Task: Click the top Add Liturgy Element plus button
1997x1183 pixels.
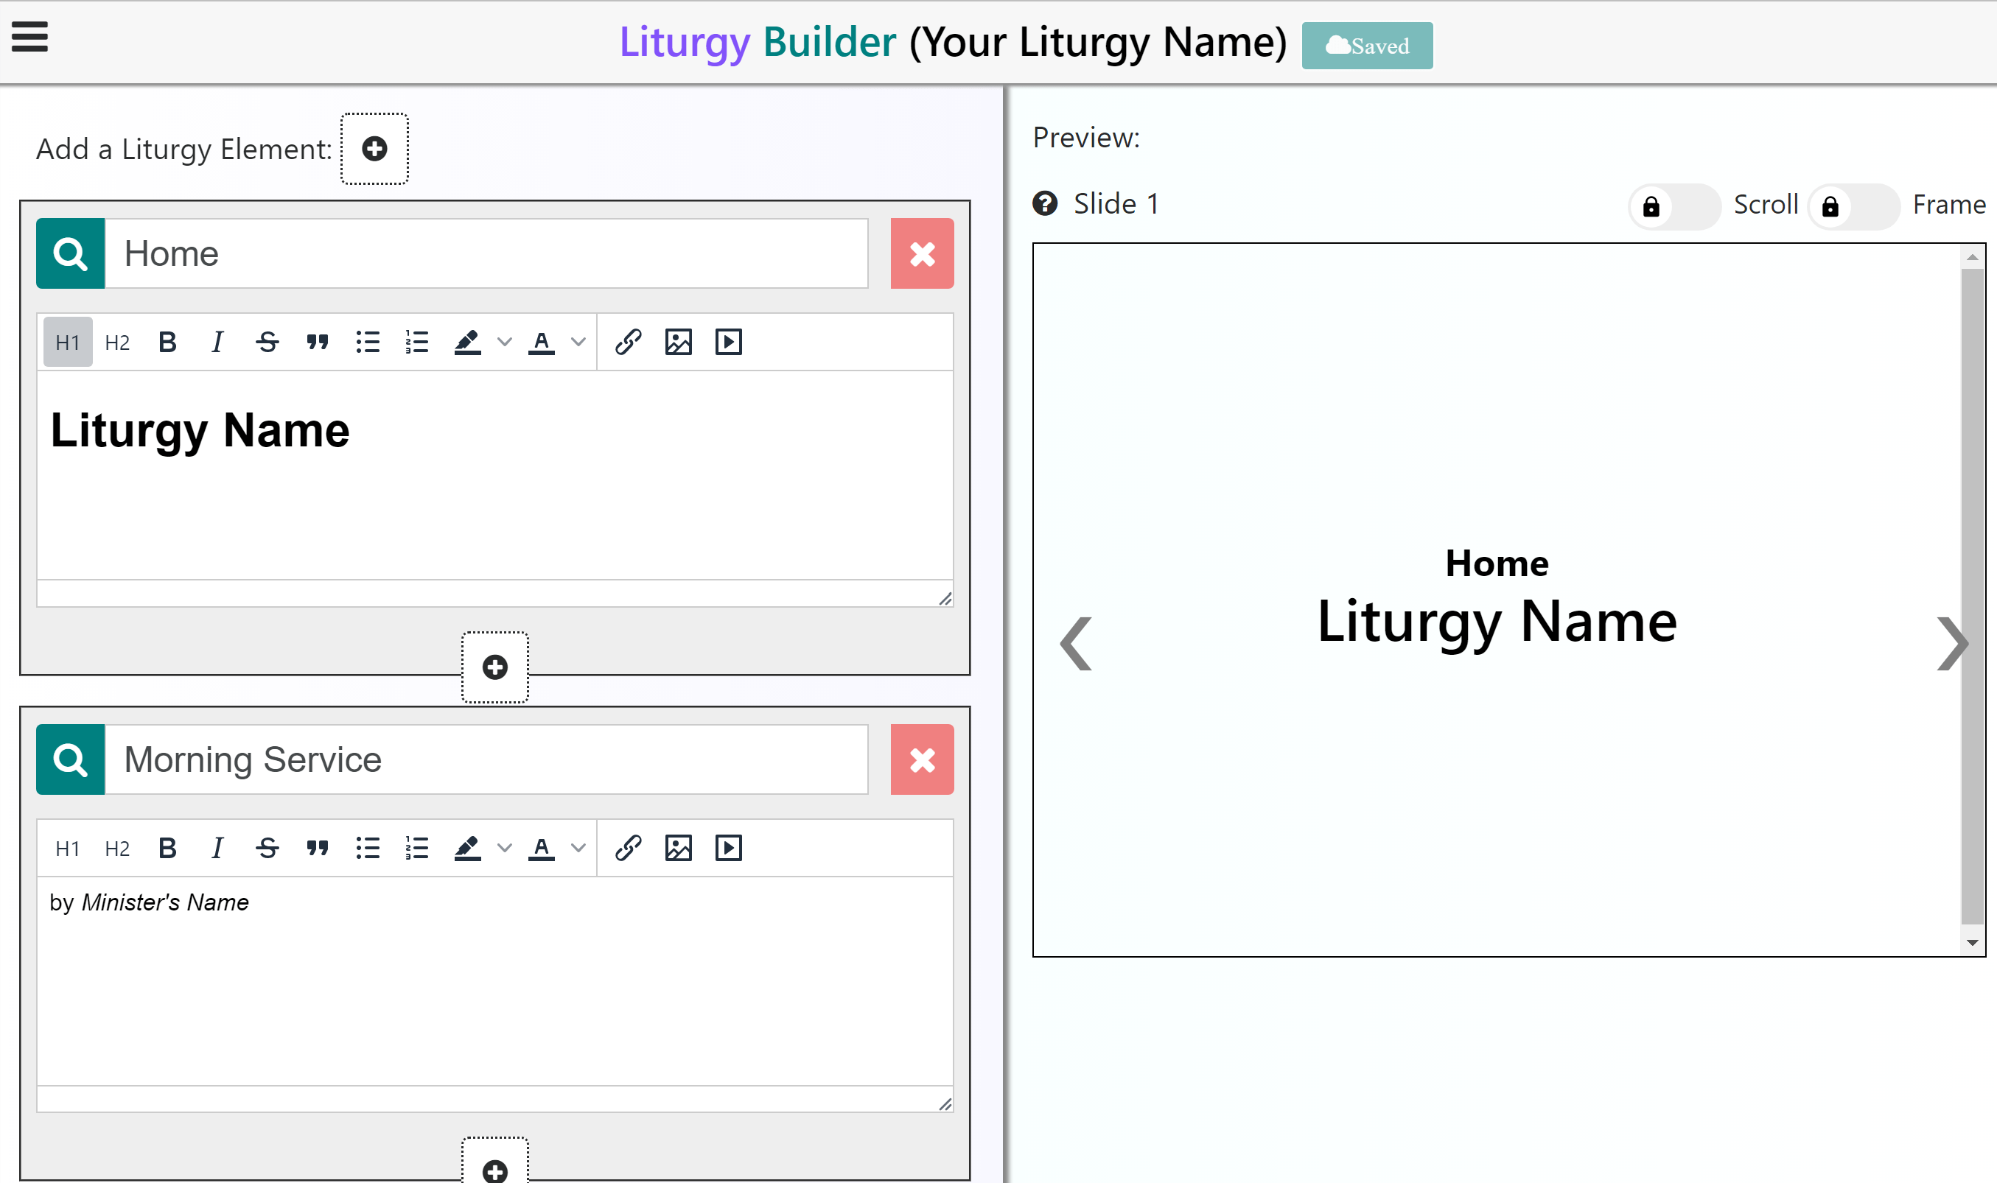Action: 374,148
